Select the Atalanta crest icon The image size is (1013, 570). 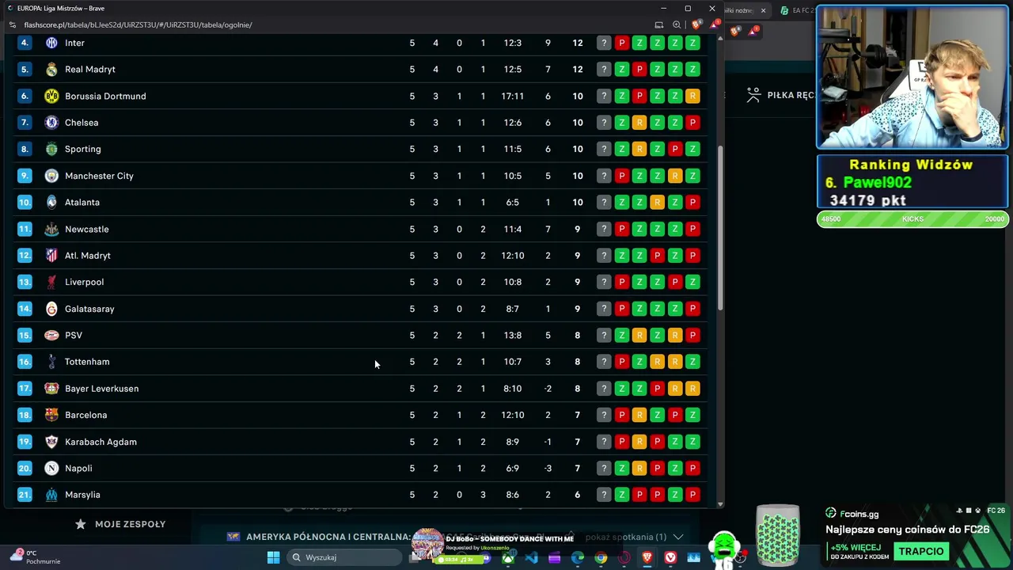tap(51, 202)
